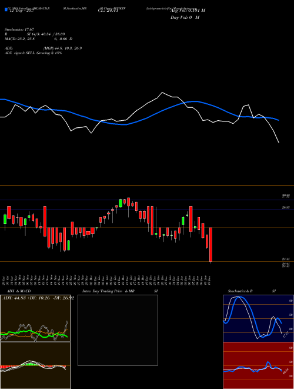
Task: Click the 'ADX signal: SELL Growing @ 15%' text
Action: pyautogui.click(x=33, y=53)
